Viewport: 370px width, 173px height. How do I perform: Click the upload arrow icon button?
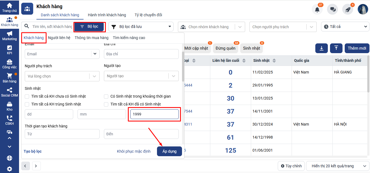[x=336, y=48]
